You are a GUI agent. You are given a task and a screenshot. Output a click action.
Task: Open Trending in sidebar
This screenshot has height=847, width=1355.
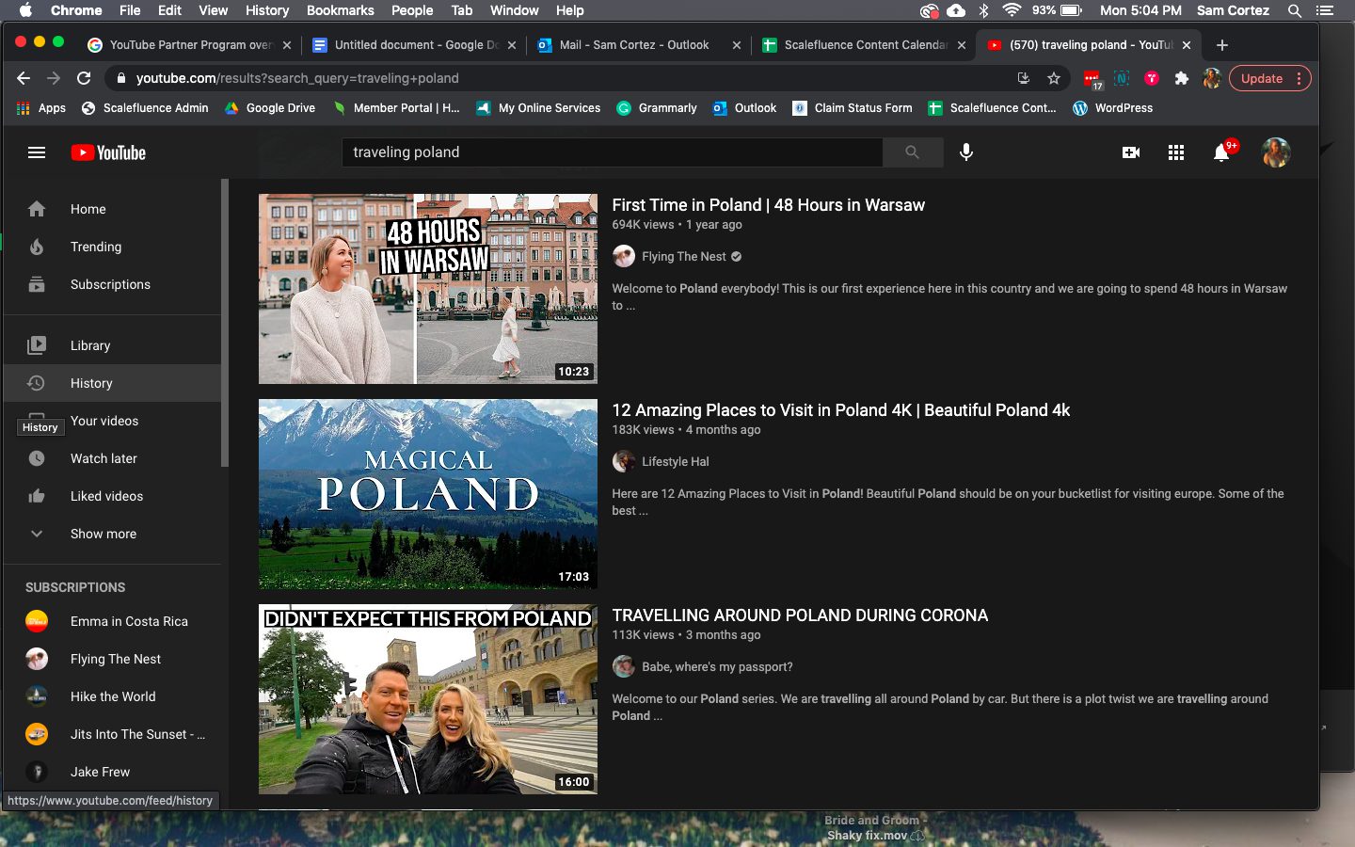113,247
